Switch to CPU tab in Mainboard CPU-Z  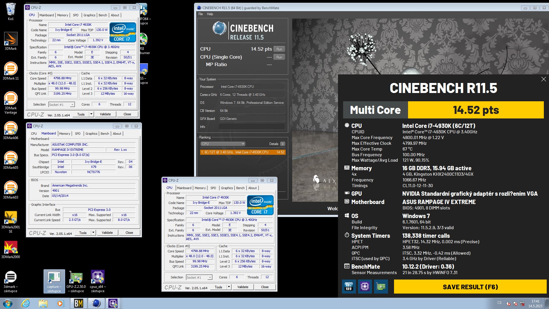pyautogui.click(x=34, y=134)
